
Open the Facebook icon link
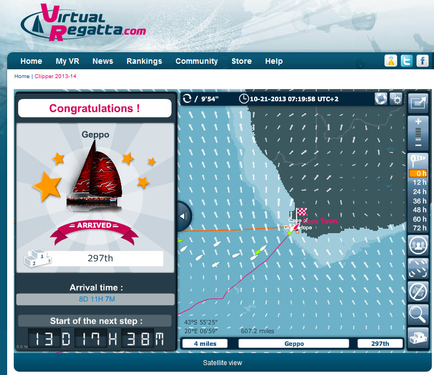(x=422, y=60)
